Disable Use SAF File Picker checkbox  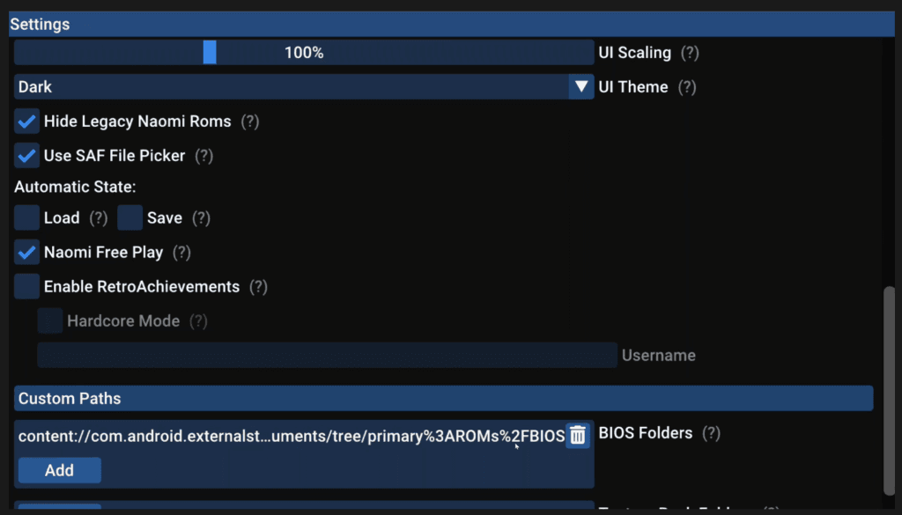27,156
